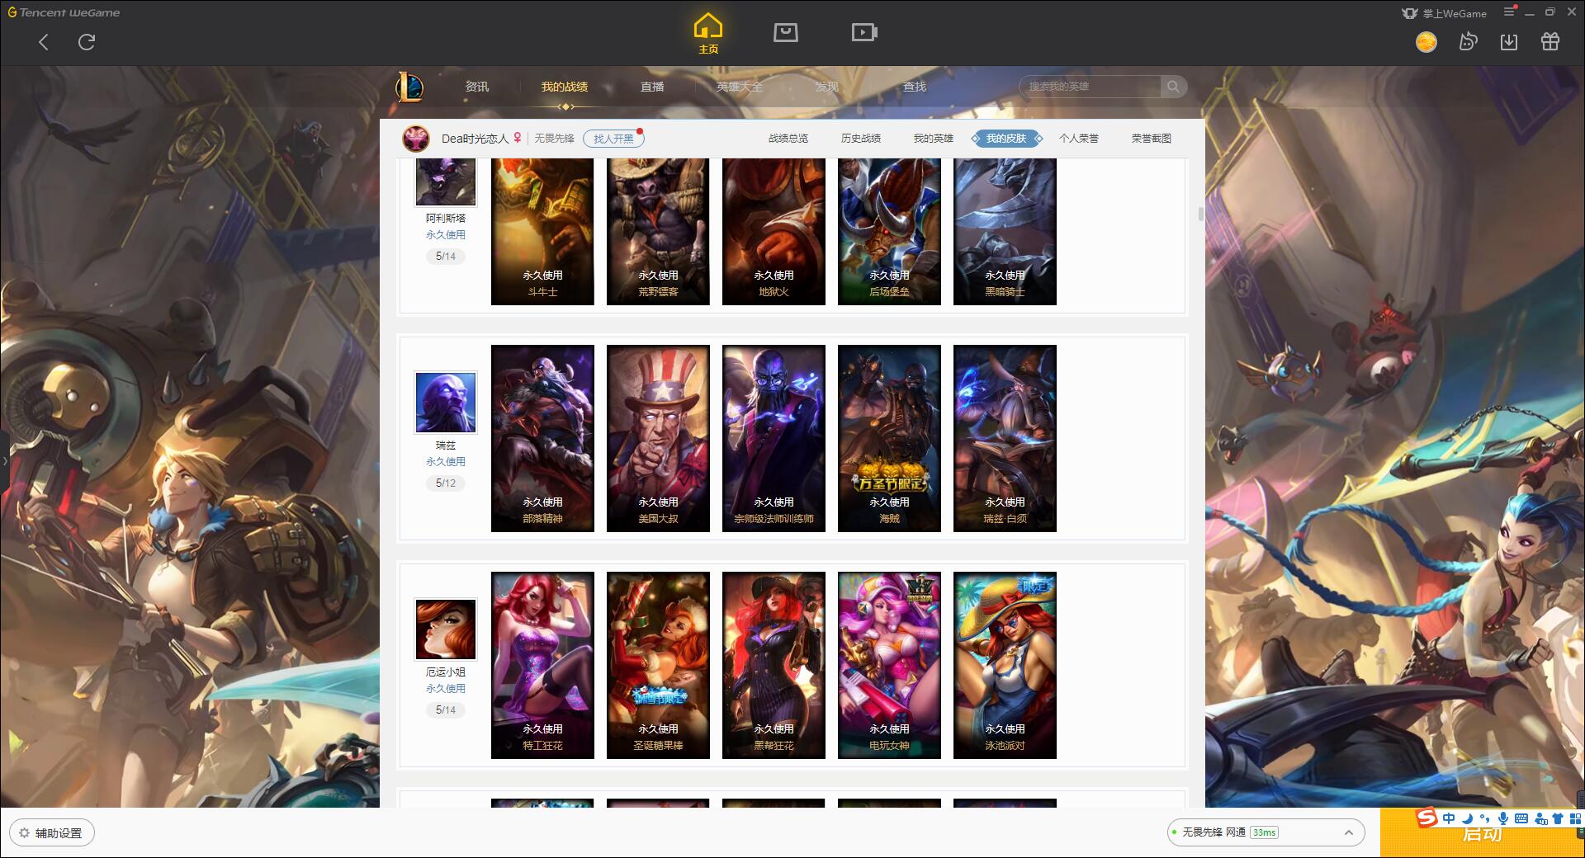The image size is (1585, 858).
Task: Open the 荣誉截图 sub-tab
Action: point(1152,139)
